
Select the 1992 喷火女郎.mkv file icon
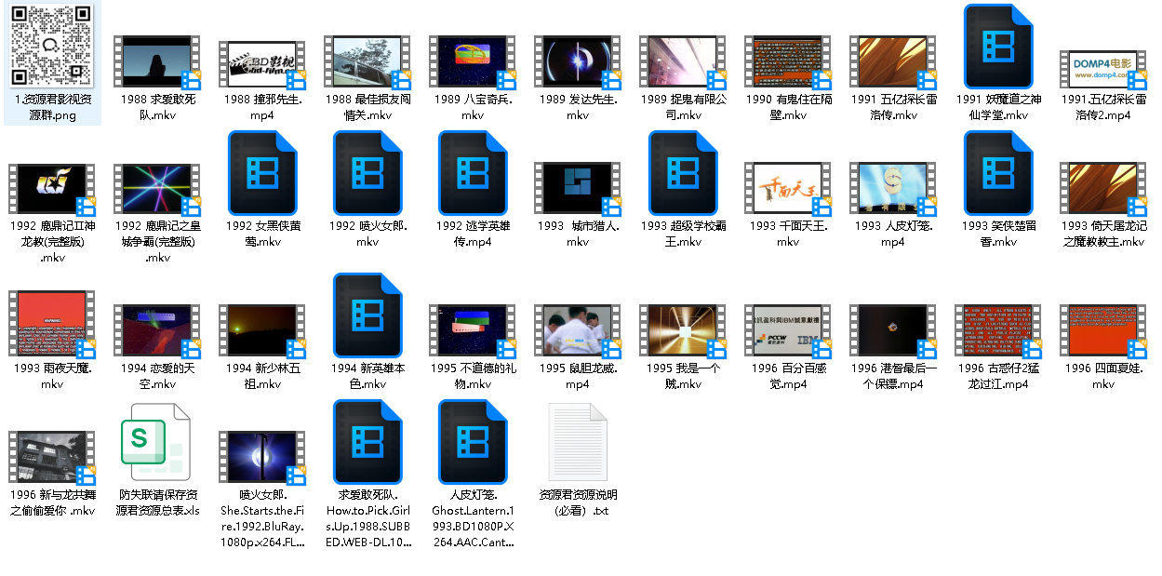(367, 173)
